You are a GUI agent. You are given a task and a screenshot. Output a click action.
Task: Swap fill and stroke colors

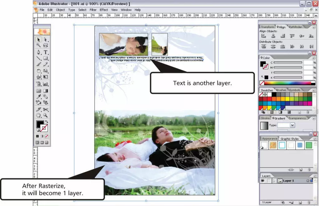[x=47, y=122]
